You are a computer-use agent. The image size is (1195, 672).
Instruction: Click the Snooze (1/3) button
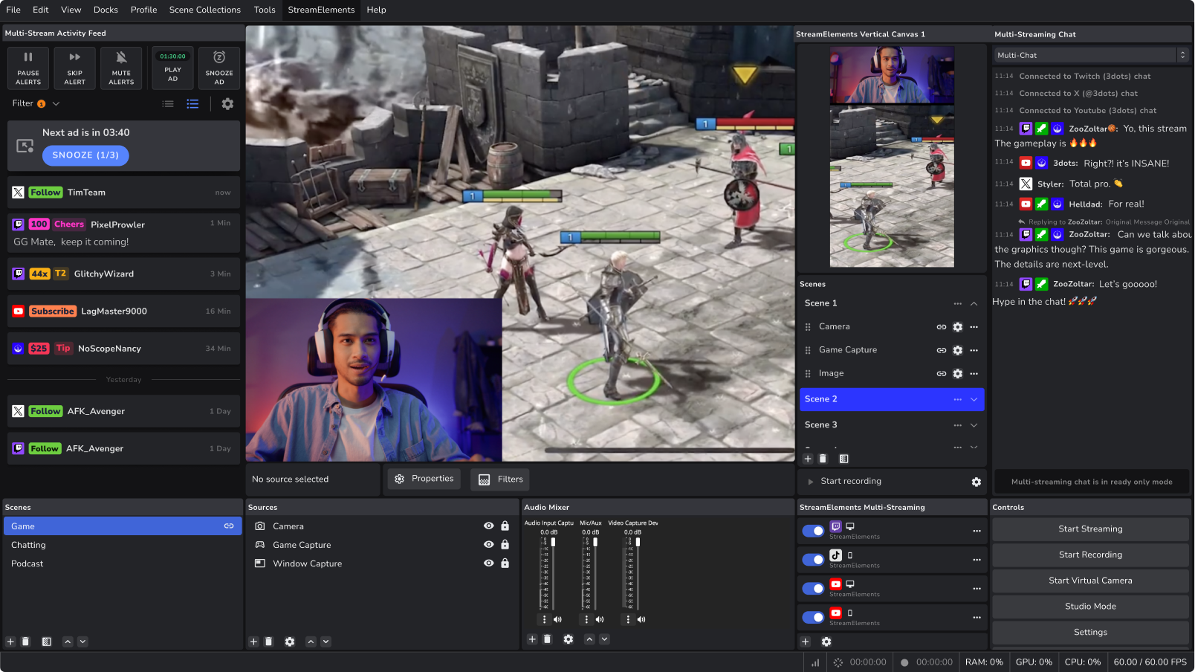click(x=85, y=155)
